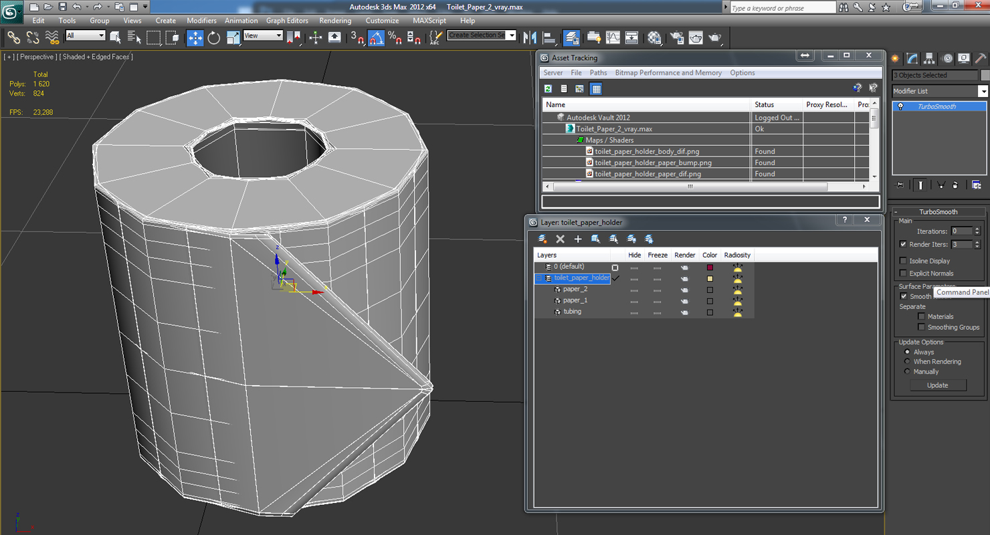990x535 pixels.
Task: Click the toilet_paper_holder layer color swatch
Action: [710, 279]
